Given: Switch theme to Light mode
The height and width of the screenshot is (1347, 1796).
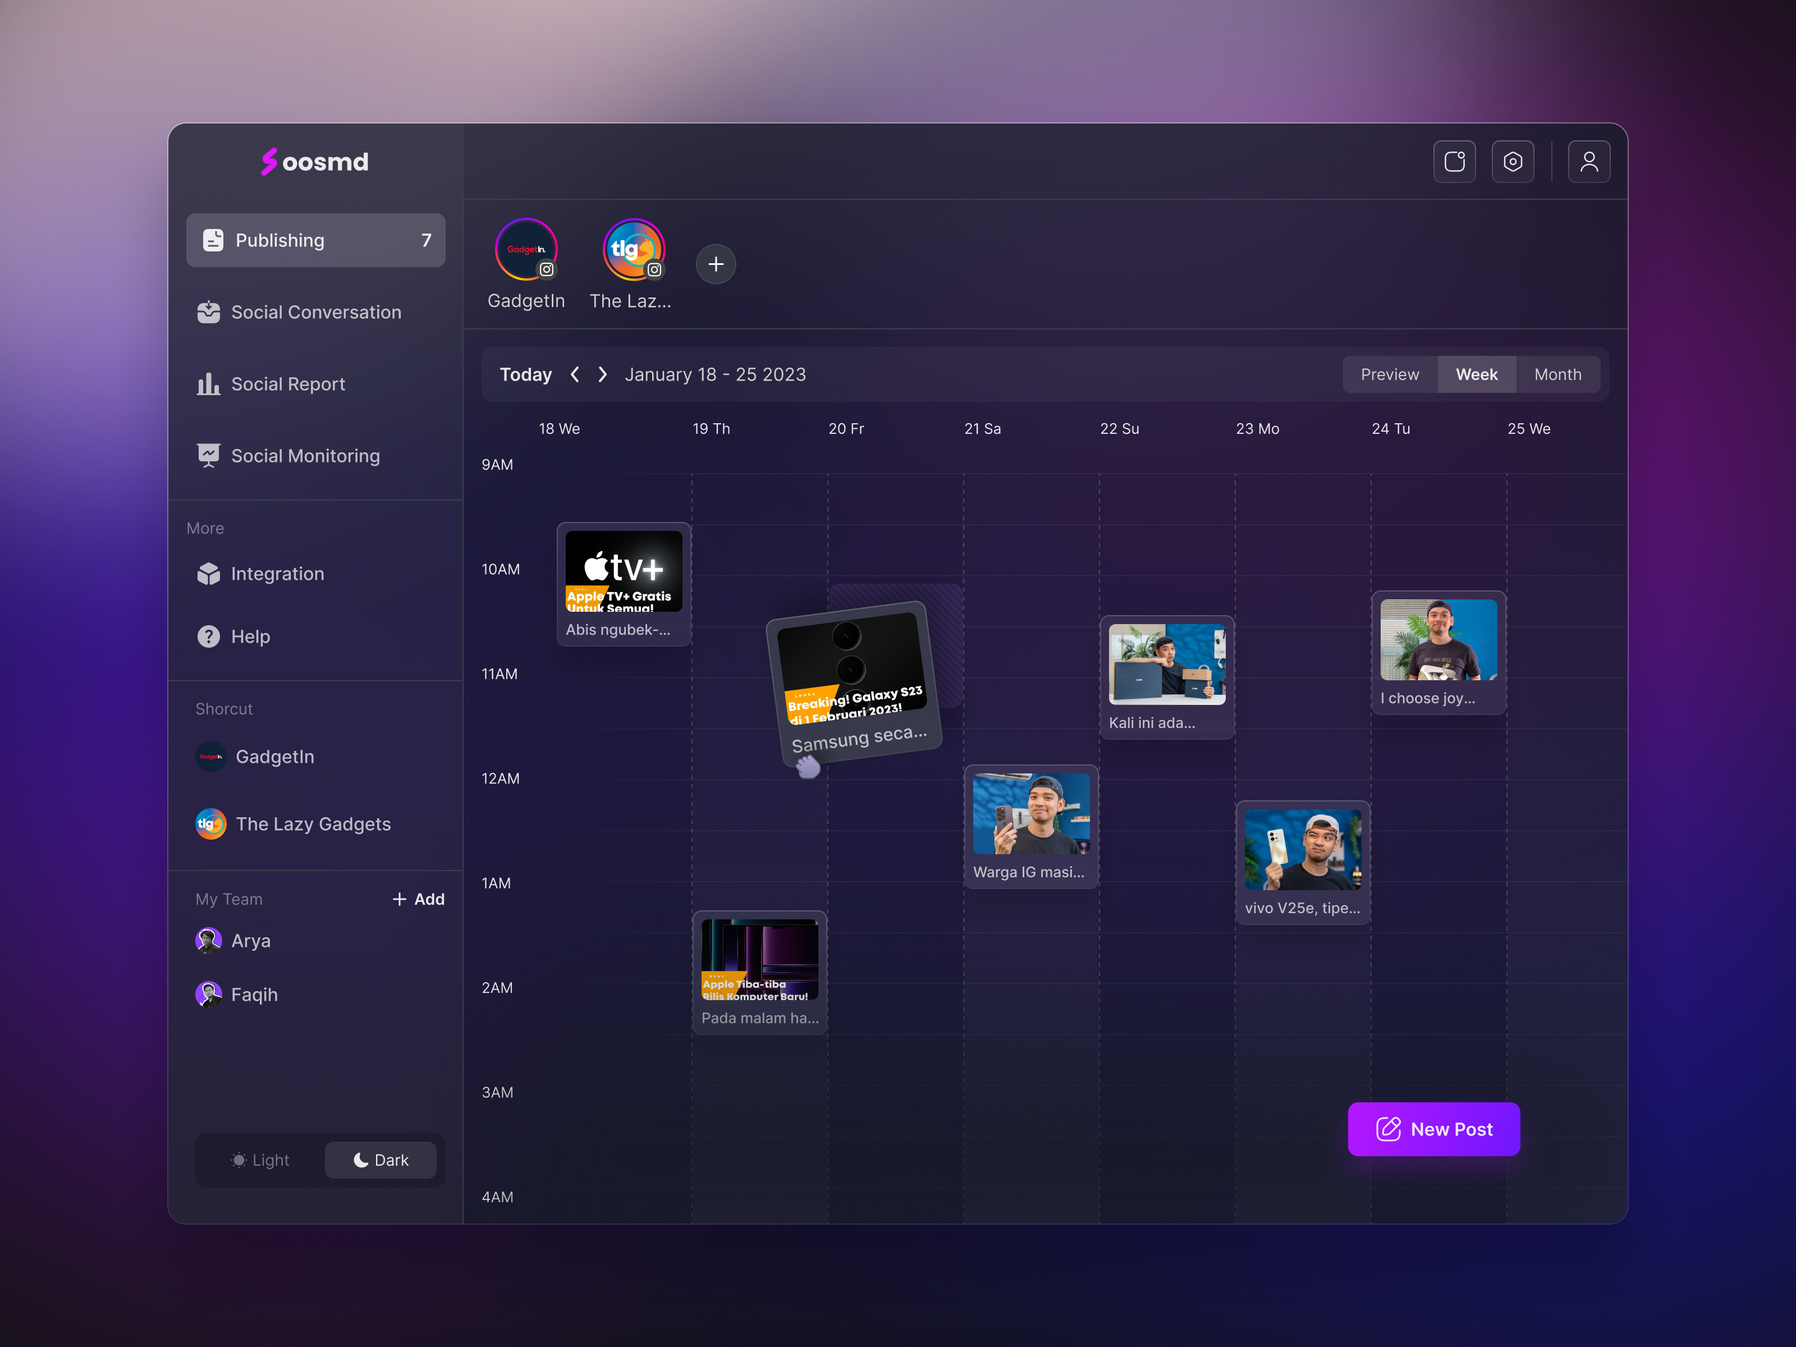Looking at the screenshot, I should 260,1160.
